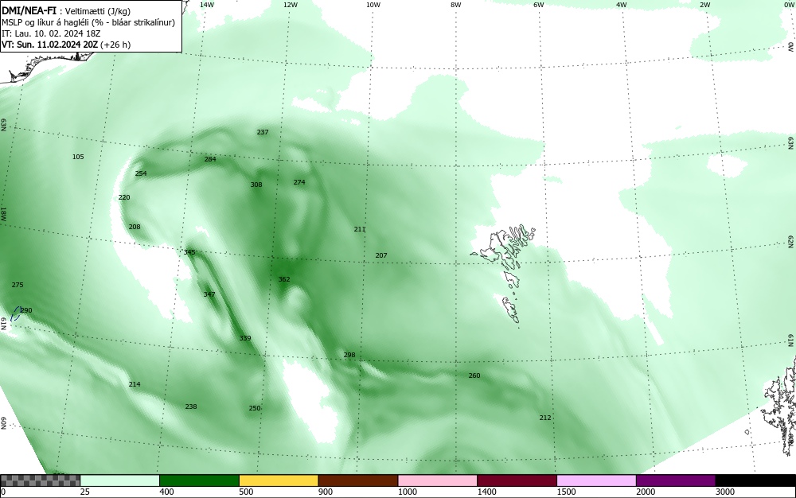This screenshot has height=498, width=796.
Task: Click the value label 212
Action: tap(545, 418)
